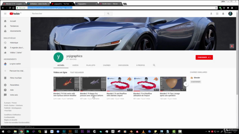Click the Rechercher search field

68,14
